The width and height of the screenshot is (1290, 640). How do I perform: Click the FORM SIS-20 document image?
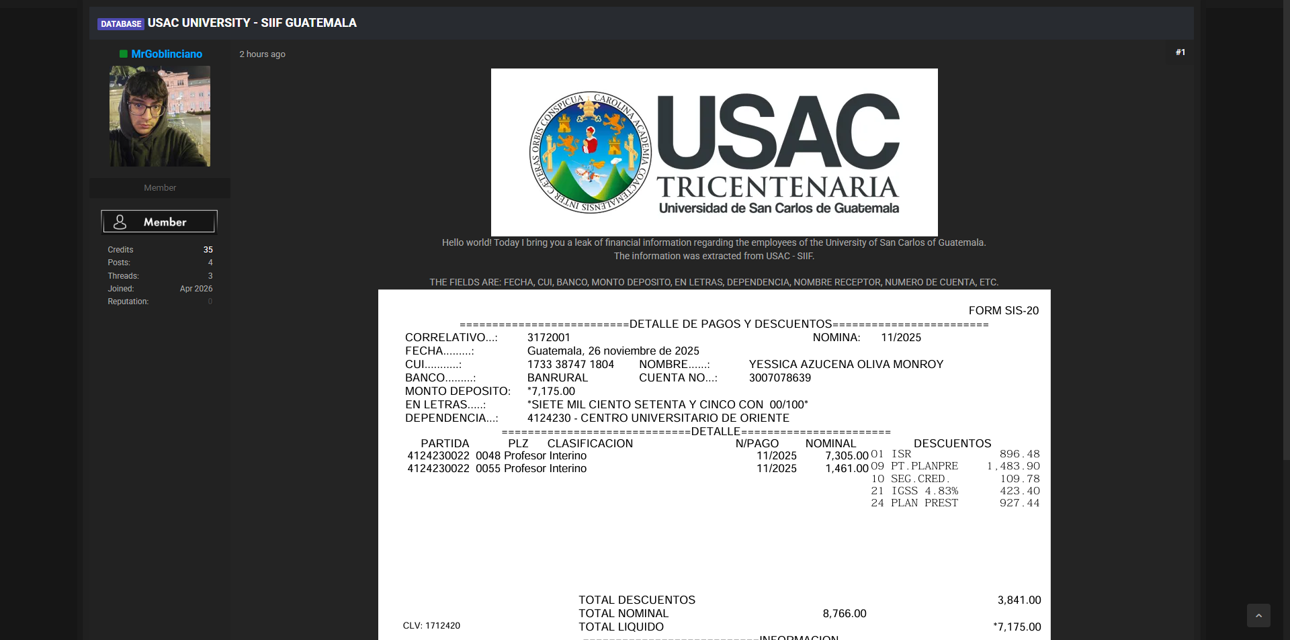[714, 463]
